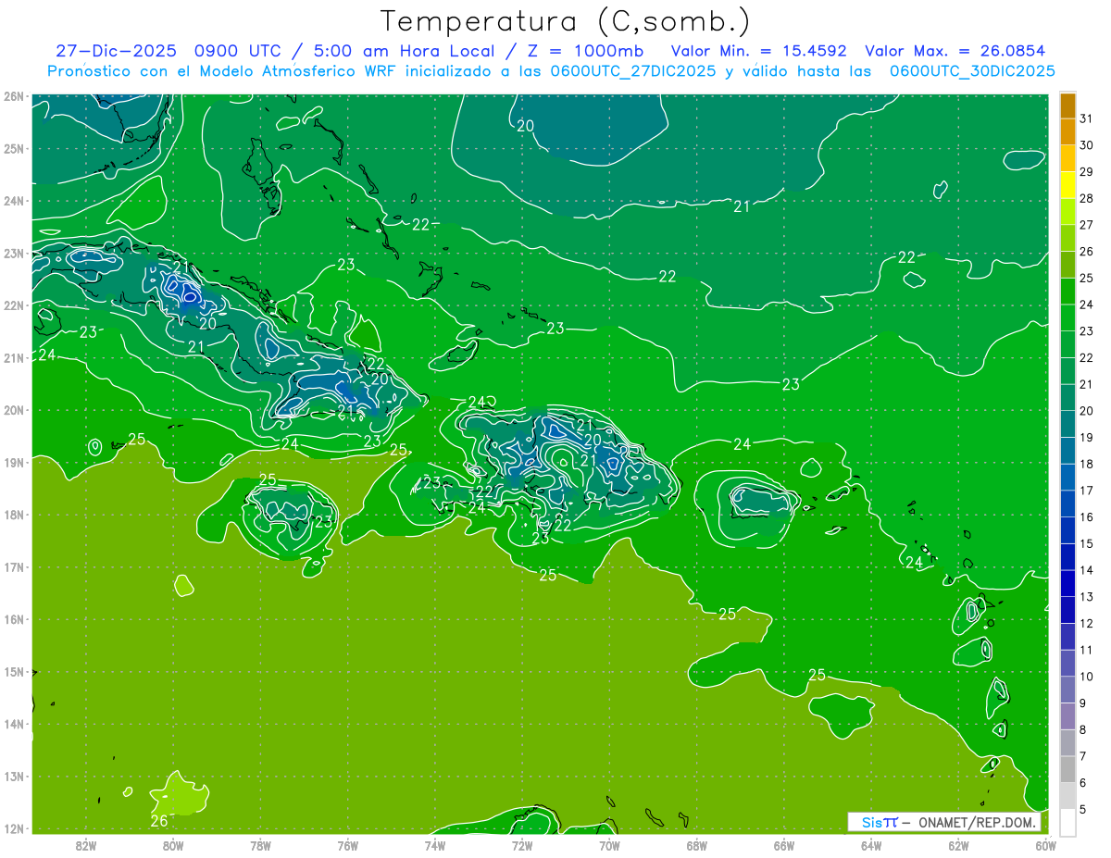Click the 20 contour label at the map top
Screen dimensions: 1111x858
[x=525, y=126]
